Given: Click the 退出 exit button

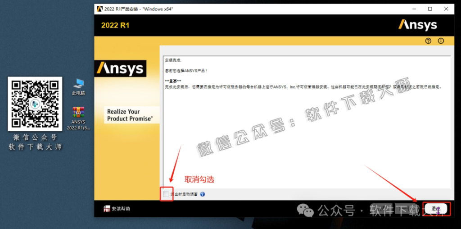Looking at the screenshot, I should coord(435,209).
